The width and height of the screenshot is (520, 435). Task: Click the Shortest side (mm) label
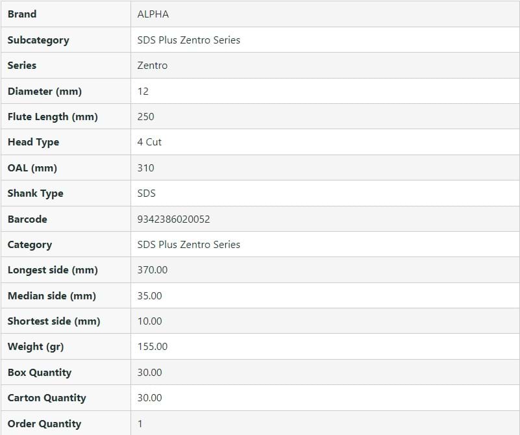[x=54, y=321]
